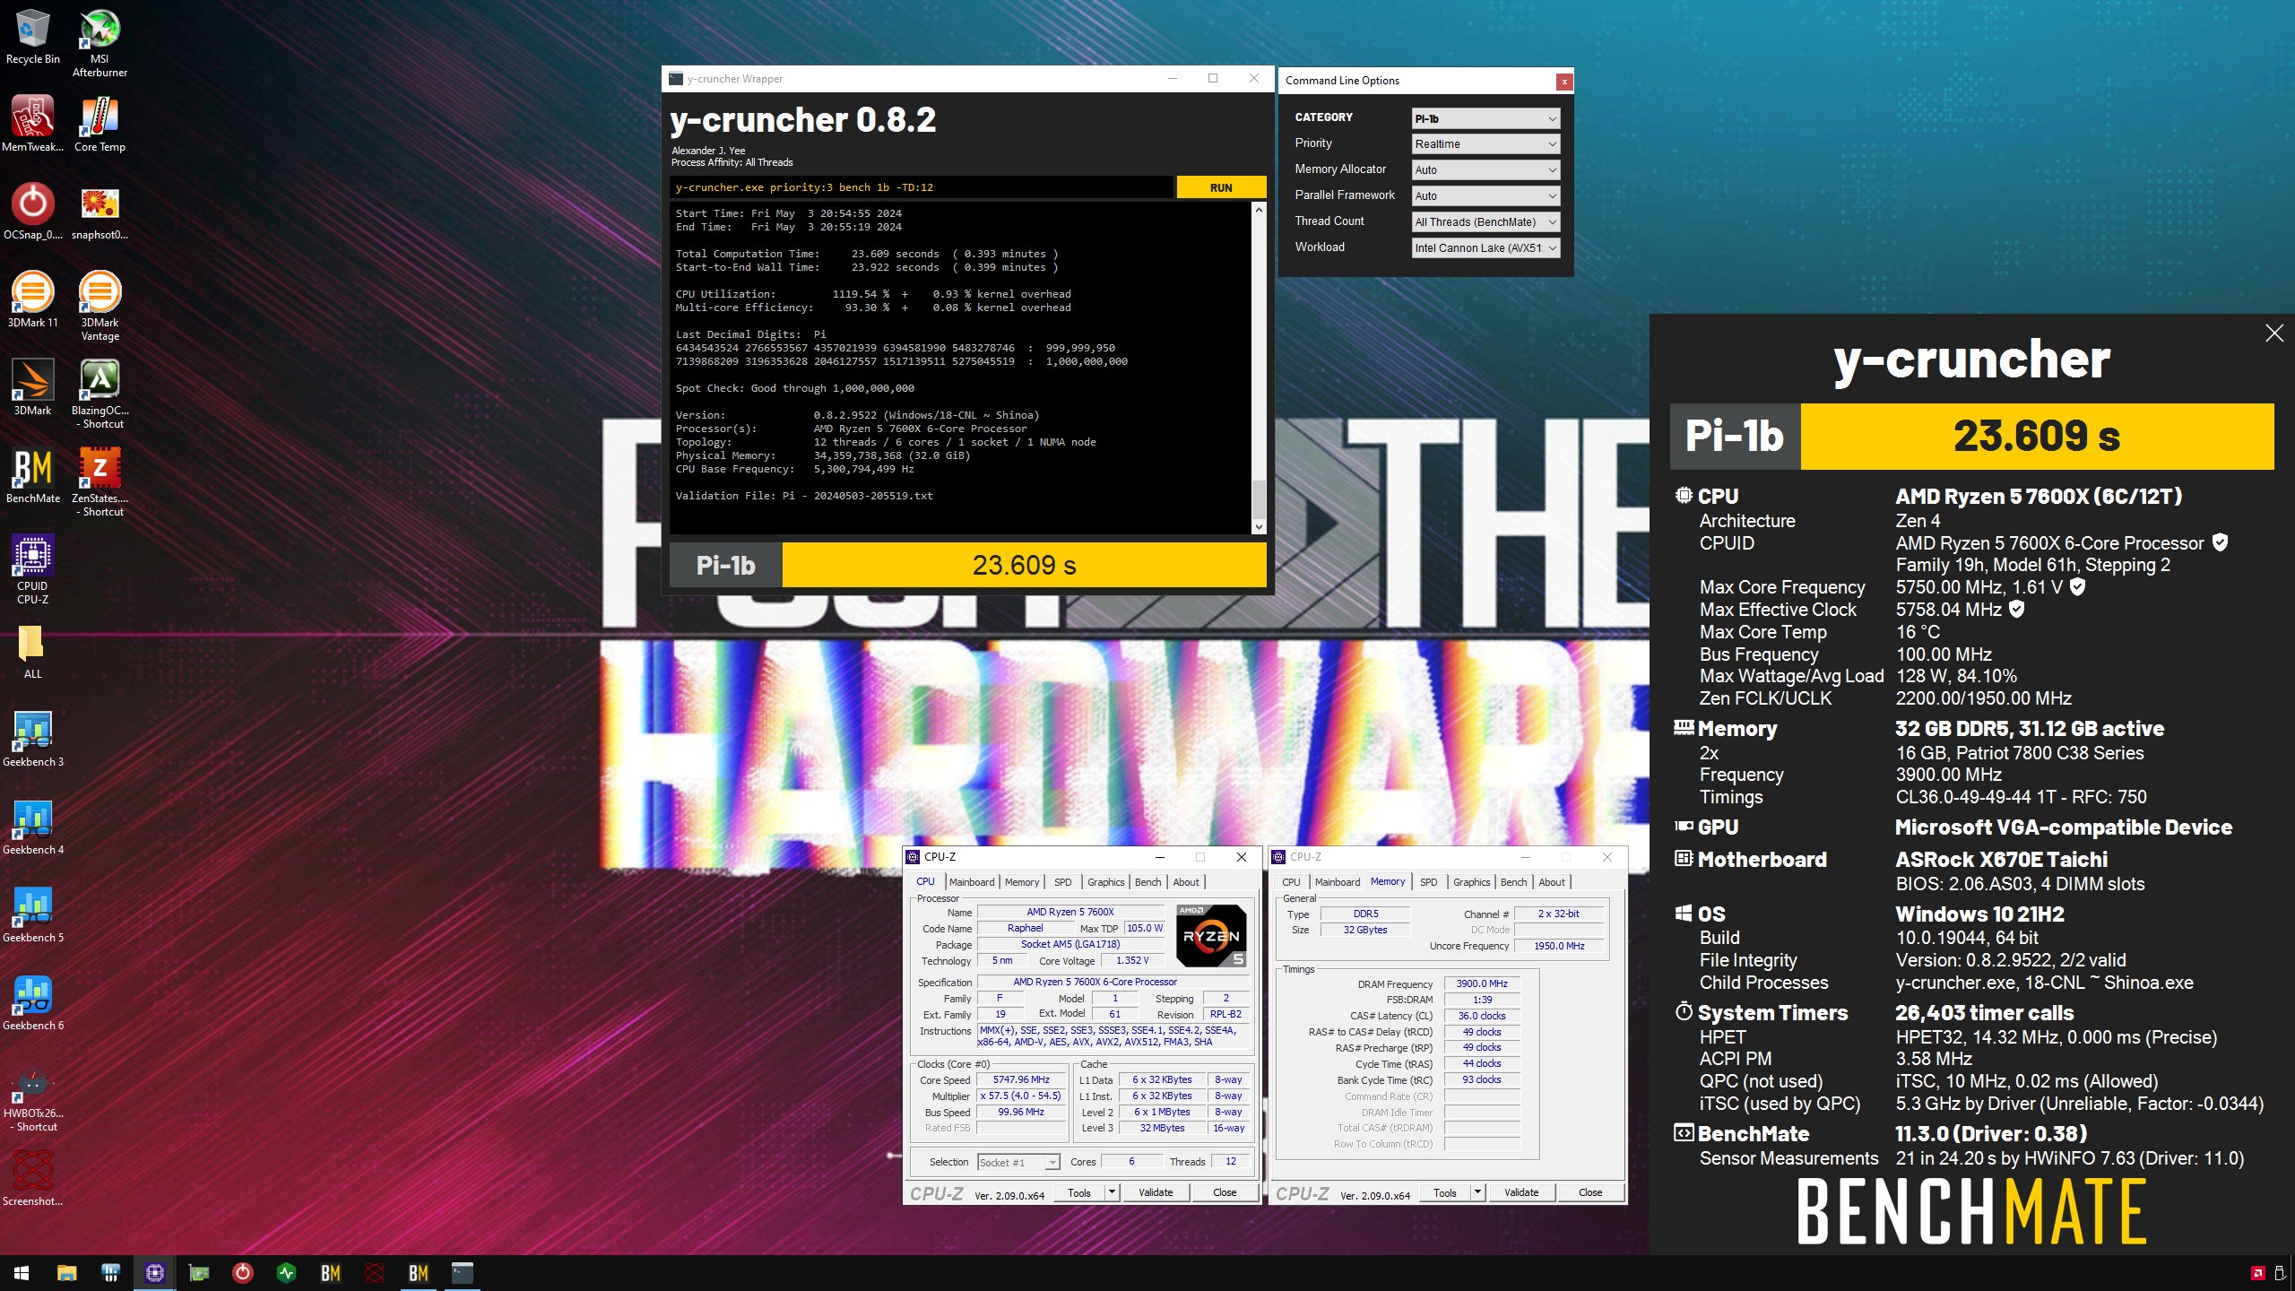Click the CPU-Z taskbar icon

coord(154,1272)
